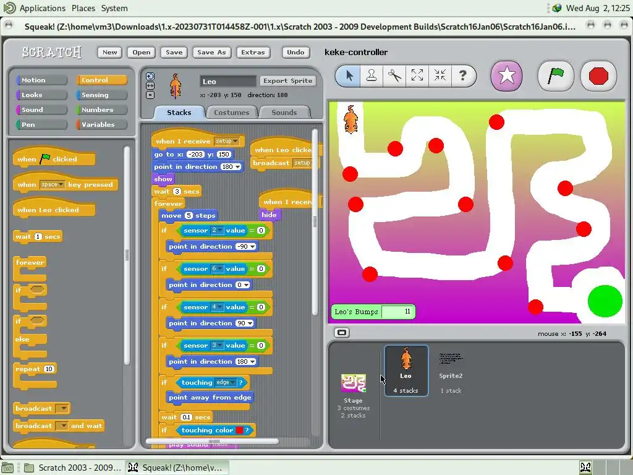
Task: Click the Export Sprite button
Action: coord(287,81)
